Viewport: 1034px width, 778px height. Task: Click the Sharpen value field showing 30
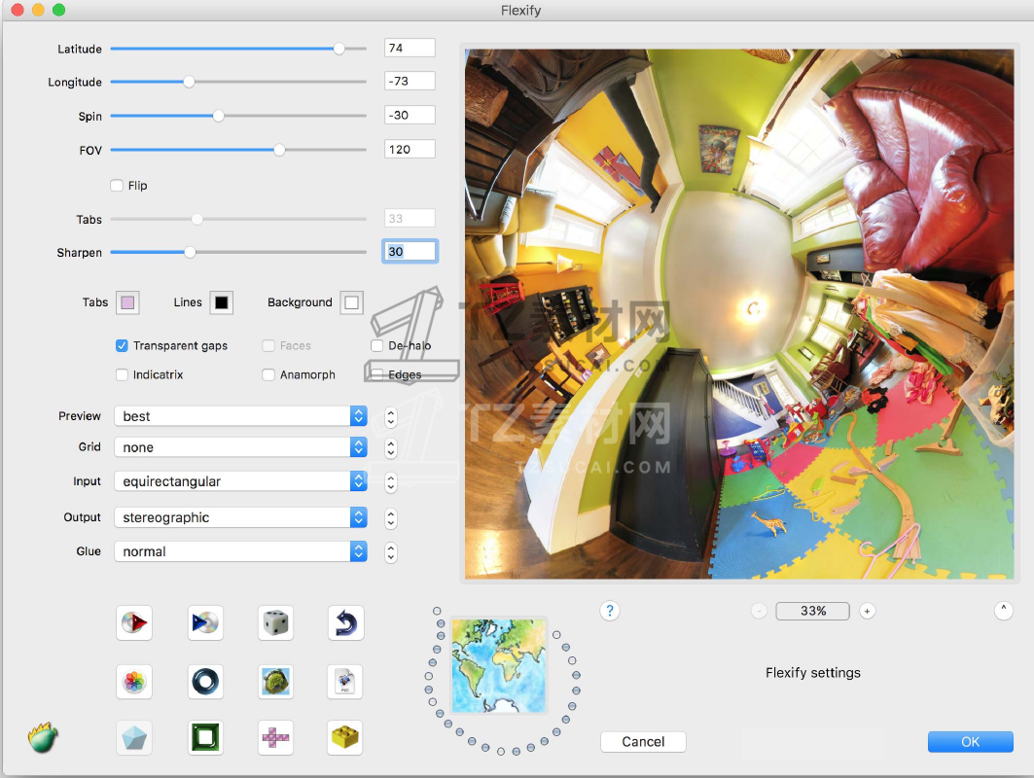click(410, 251)
